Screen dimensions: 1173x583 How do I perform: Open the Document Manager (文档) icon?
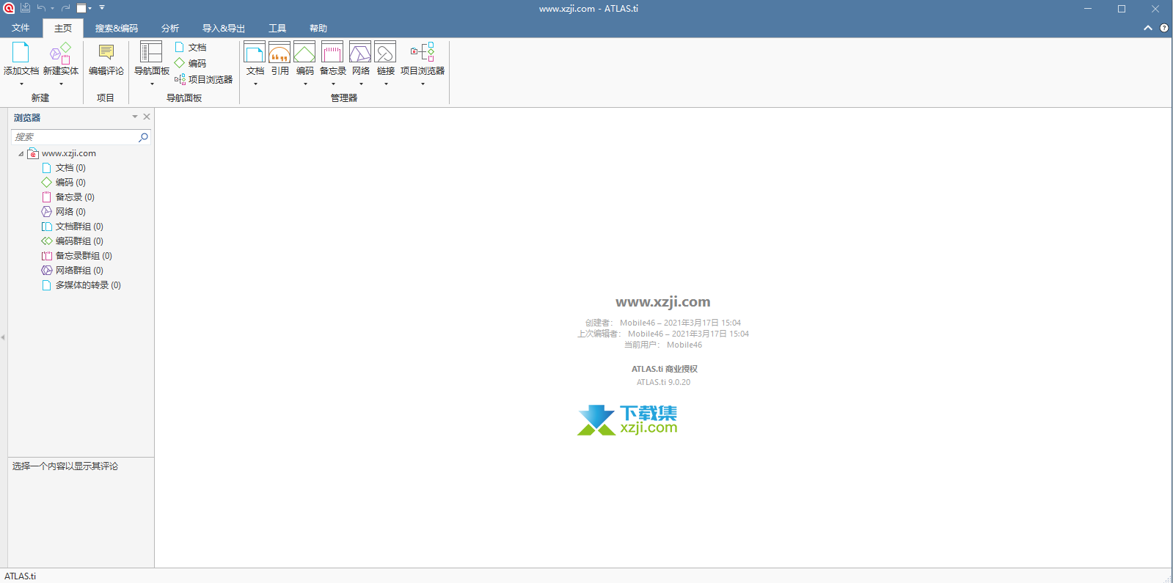[255, 52]
